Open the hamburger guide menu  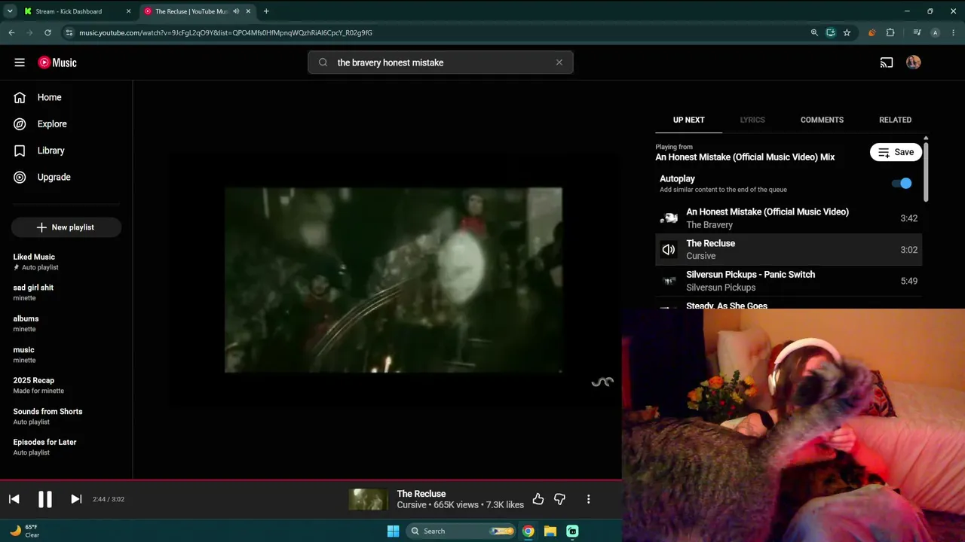click(20, 62)
